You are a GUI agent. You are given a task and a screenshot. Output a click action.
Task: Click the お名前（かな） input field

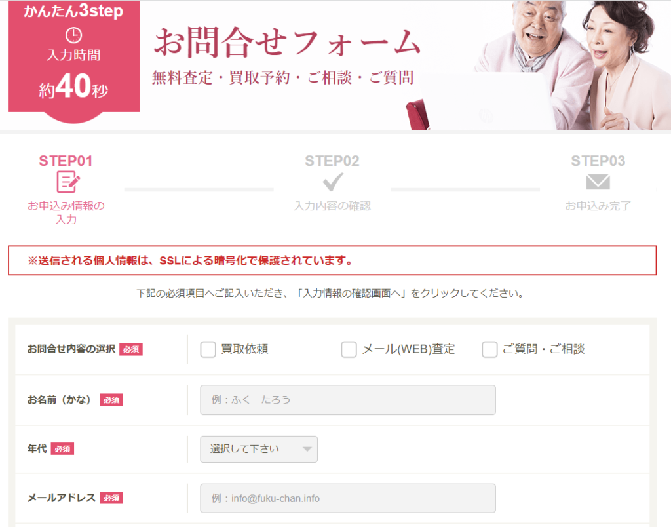pos(347,399)
